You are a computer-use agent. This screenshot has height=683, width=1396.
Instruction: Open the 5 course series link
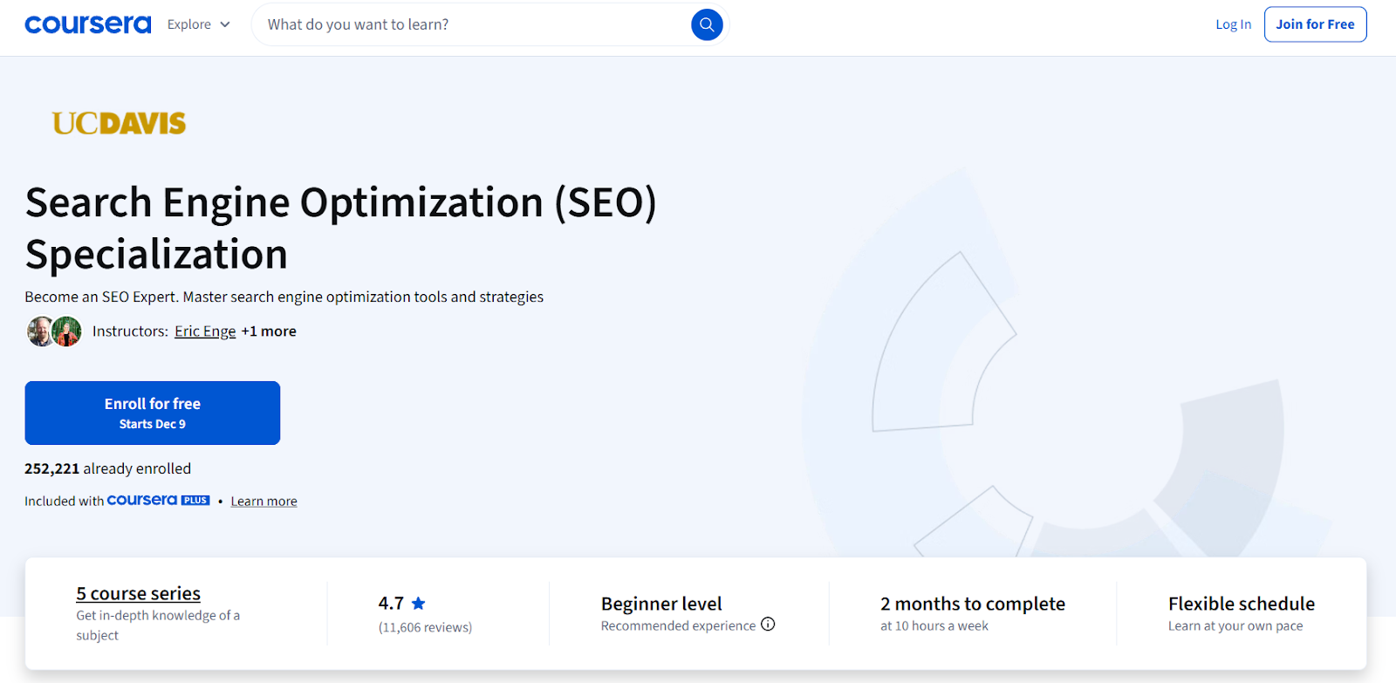pyautogui.click(x=138, y=594)
